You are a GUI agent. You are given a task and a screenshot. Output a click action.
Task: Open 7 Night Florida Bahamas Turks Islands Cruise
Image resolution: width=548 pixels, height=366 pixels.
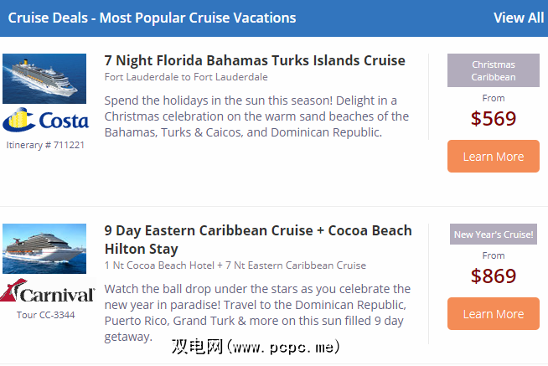click(255, 60)
